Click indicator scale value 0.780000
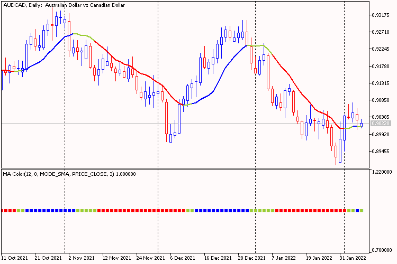Image resolution: width=397 pixels, height=264 pixels. 382,250
